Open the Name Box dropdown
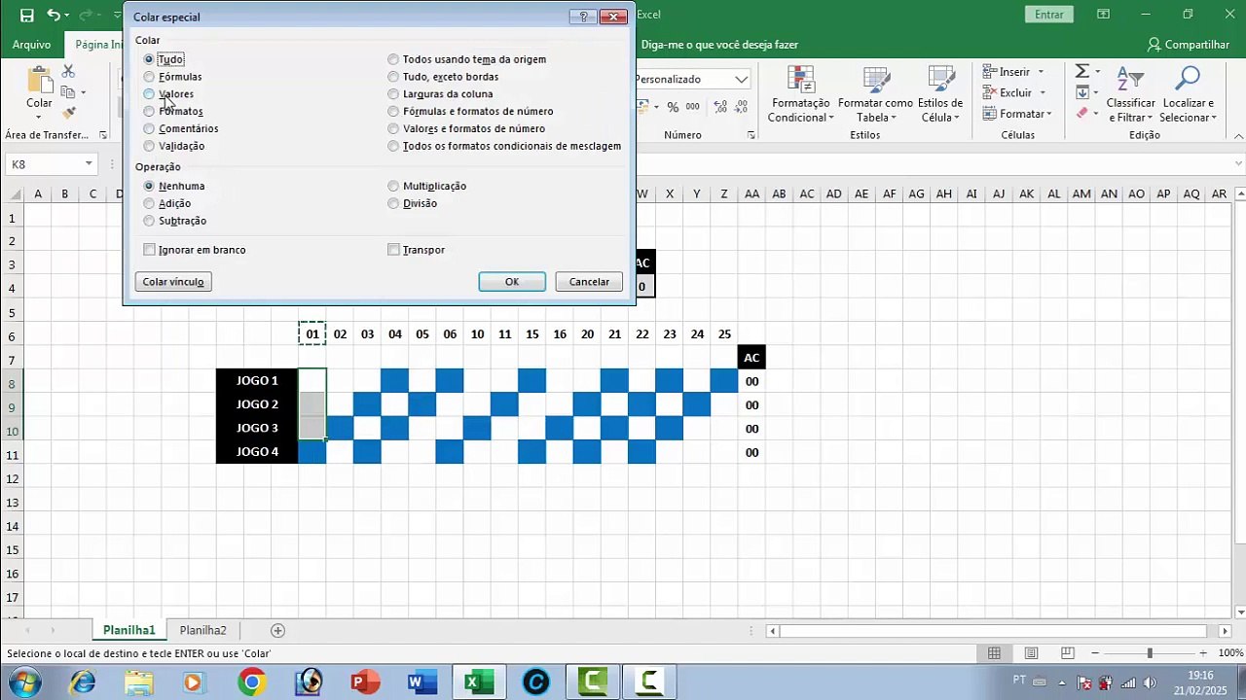Viewport: 1246px width, 700px height. [x=88, y=164]
